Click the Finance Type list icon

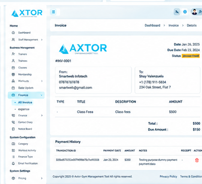13,157
